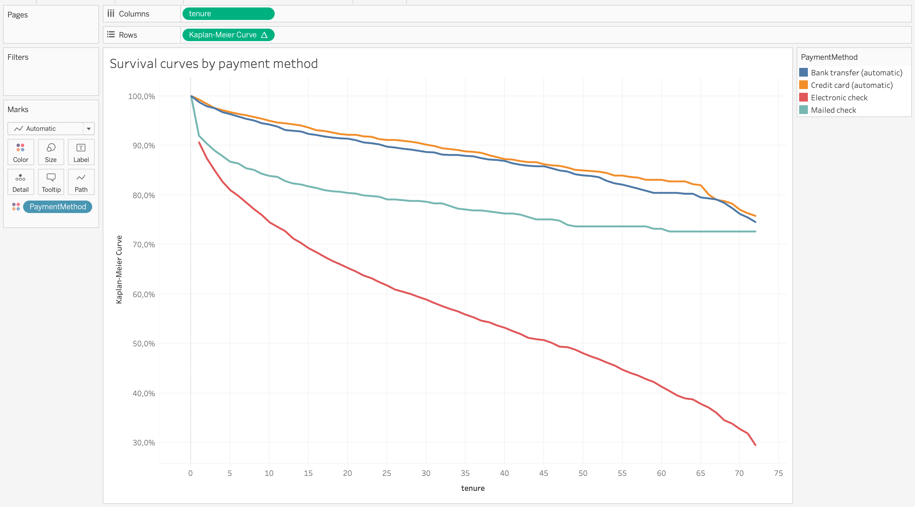Open the Detail marks card
The image size is (915, 507).
tap(21, 182)
